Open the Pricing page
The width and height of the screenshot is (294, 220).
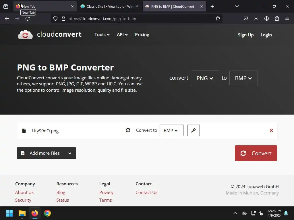[x=142, y=35]
